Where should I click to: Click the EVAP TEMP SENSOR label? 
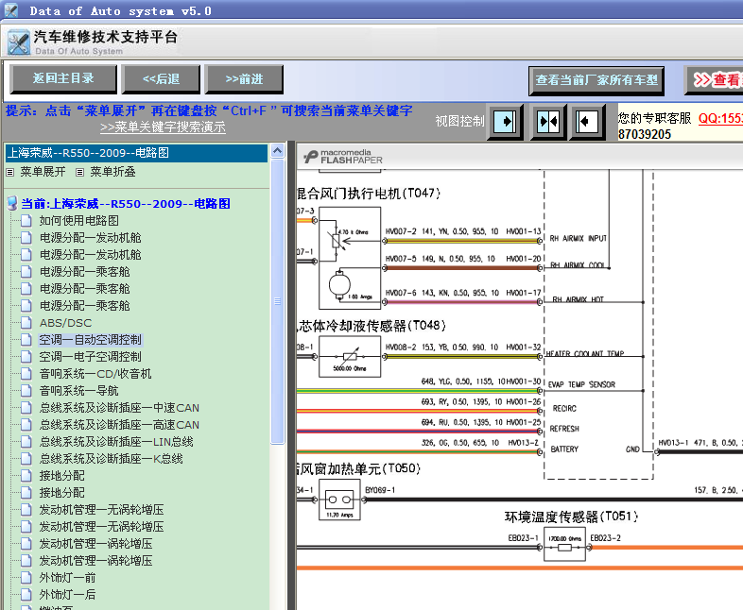[581, 384]
